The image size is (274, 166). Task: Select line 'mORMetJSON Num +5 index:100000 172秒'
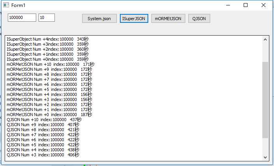(x=49, y=89)
